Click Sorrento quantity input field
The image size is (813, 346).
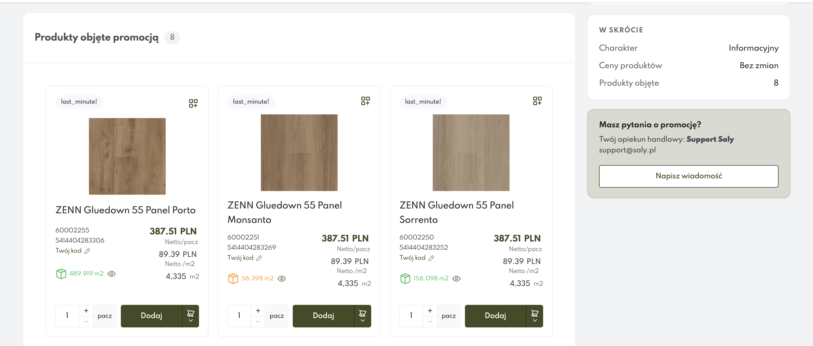point(411,316)
